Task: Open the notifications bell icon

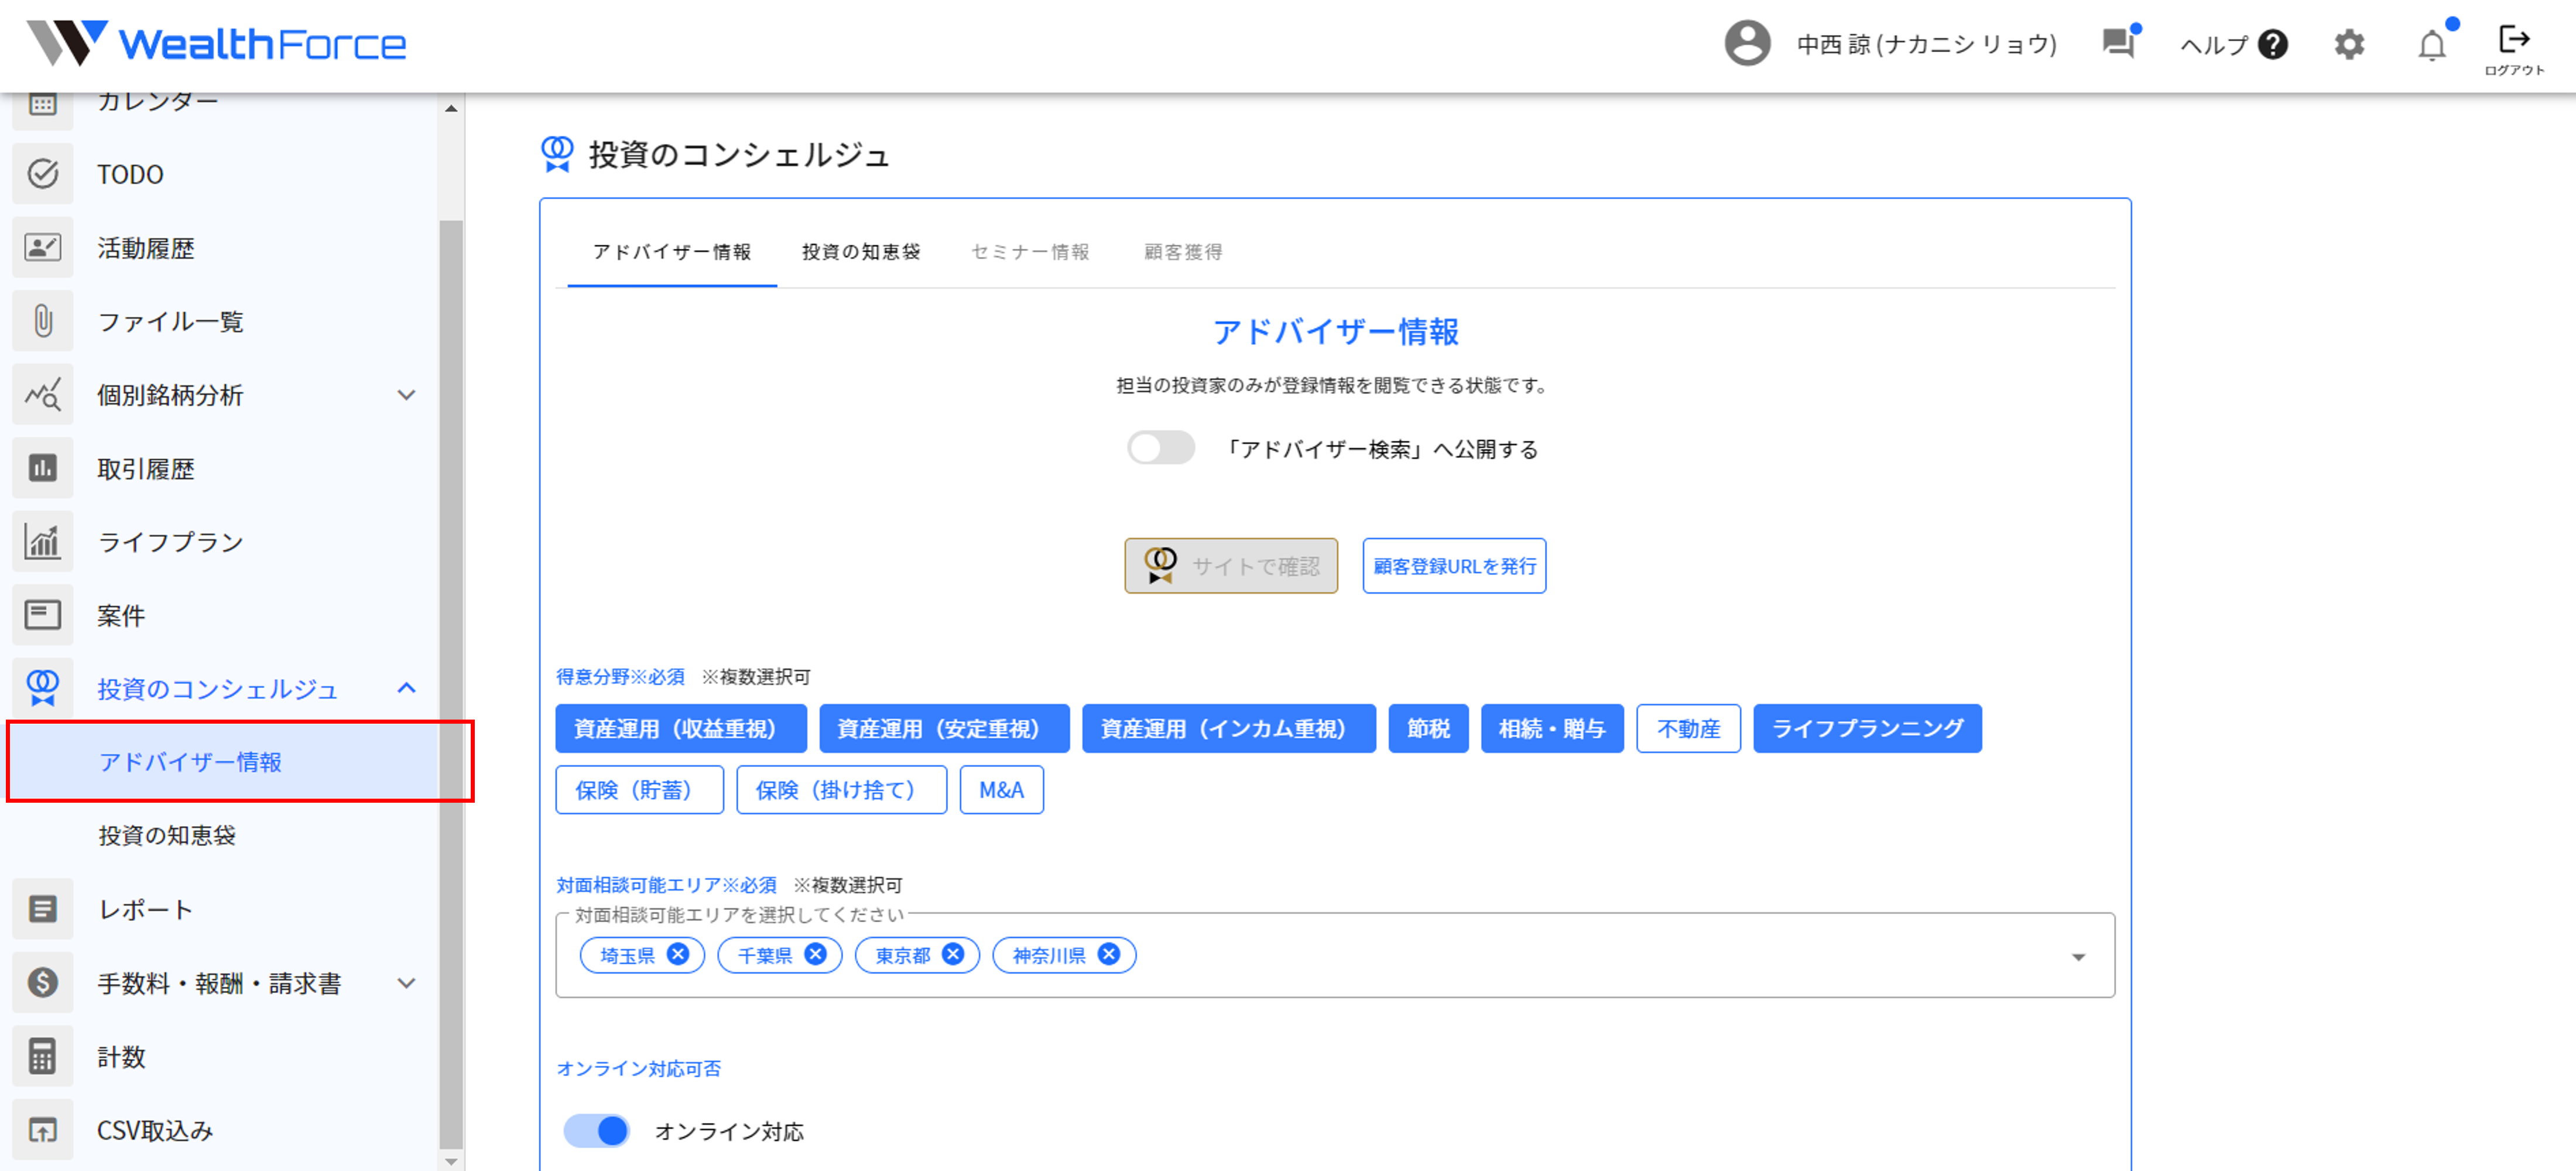Action: point(2431,45)
